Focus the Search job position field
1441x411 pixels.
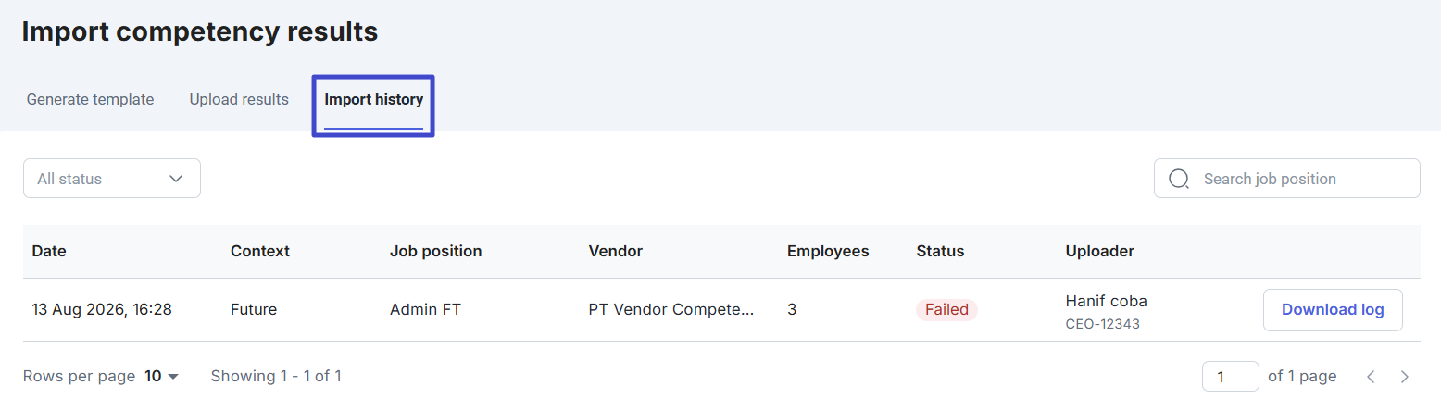pyautogui.click(x=1286, y=179)
